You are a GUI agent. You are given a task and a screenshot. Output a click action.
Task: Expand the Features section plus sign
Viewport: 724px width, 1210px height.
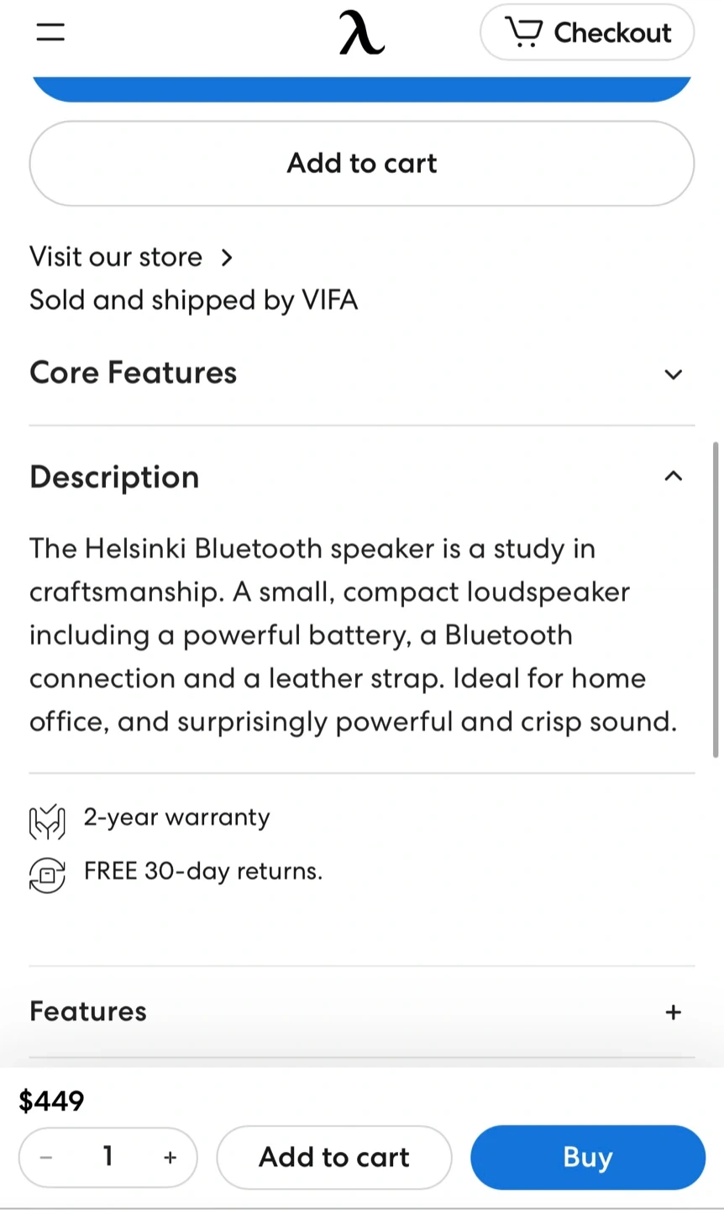tap(673, 1012)
